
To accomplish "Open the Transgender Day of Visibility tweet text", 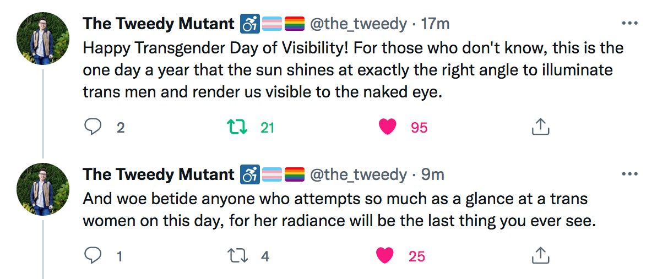I will [353, 70].
